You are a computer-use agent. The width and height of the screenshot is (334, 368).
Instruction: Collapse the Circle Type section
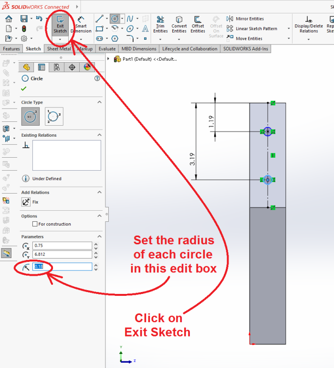click(99, 102)
